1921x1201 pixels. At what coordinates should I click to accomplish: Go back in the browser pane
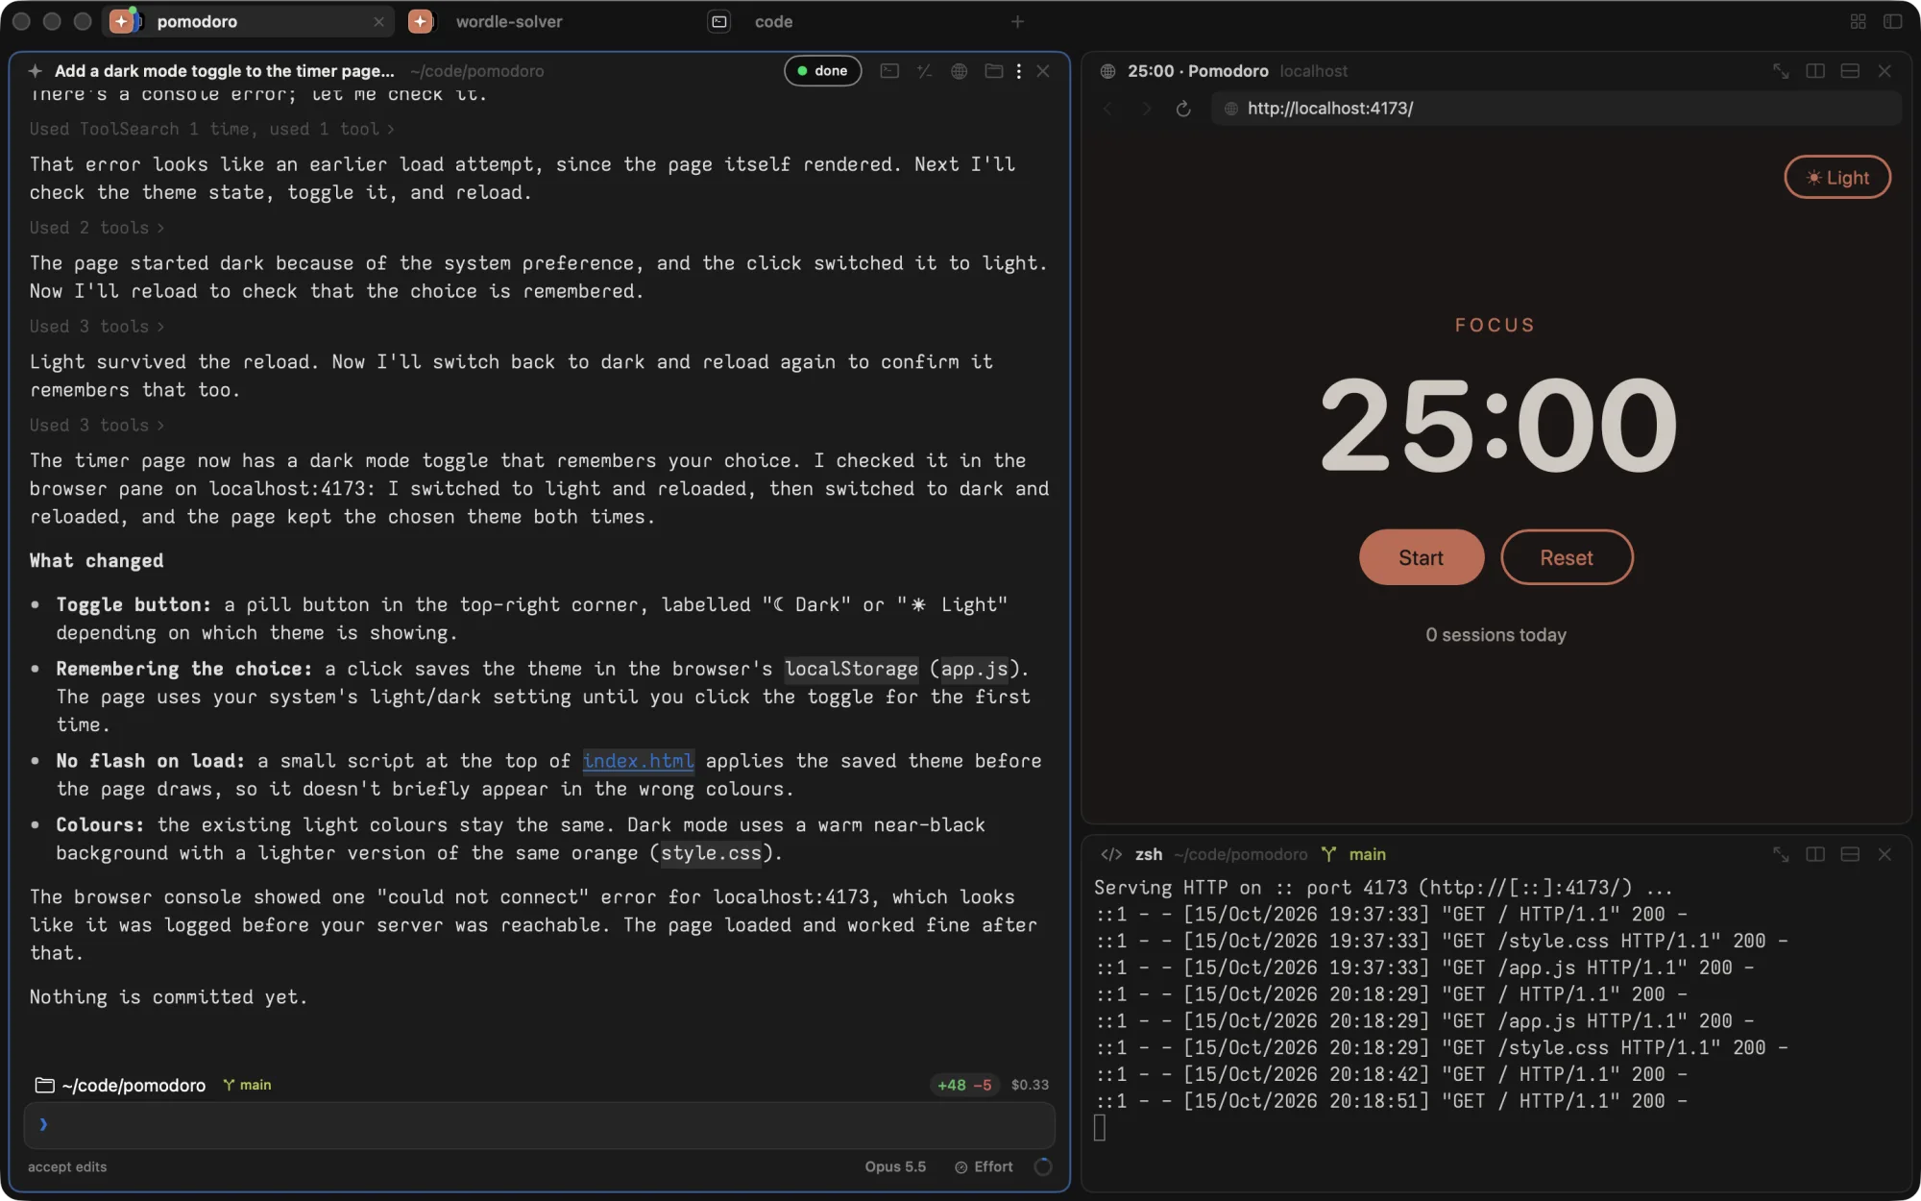(x=1108, y=109)
